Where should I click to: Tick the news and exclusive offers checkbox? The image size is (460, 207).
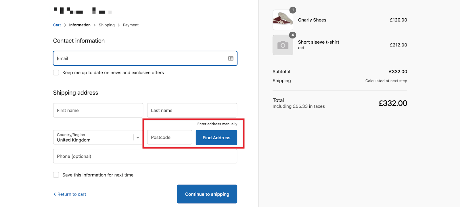(x=56, y=73)
